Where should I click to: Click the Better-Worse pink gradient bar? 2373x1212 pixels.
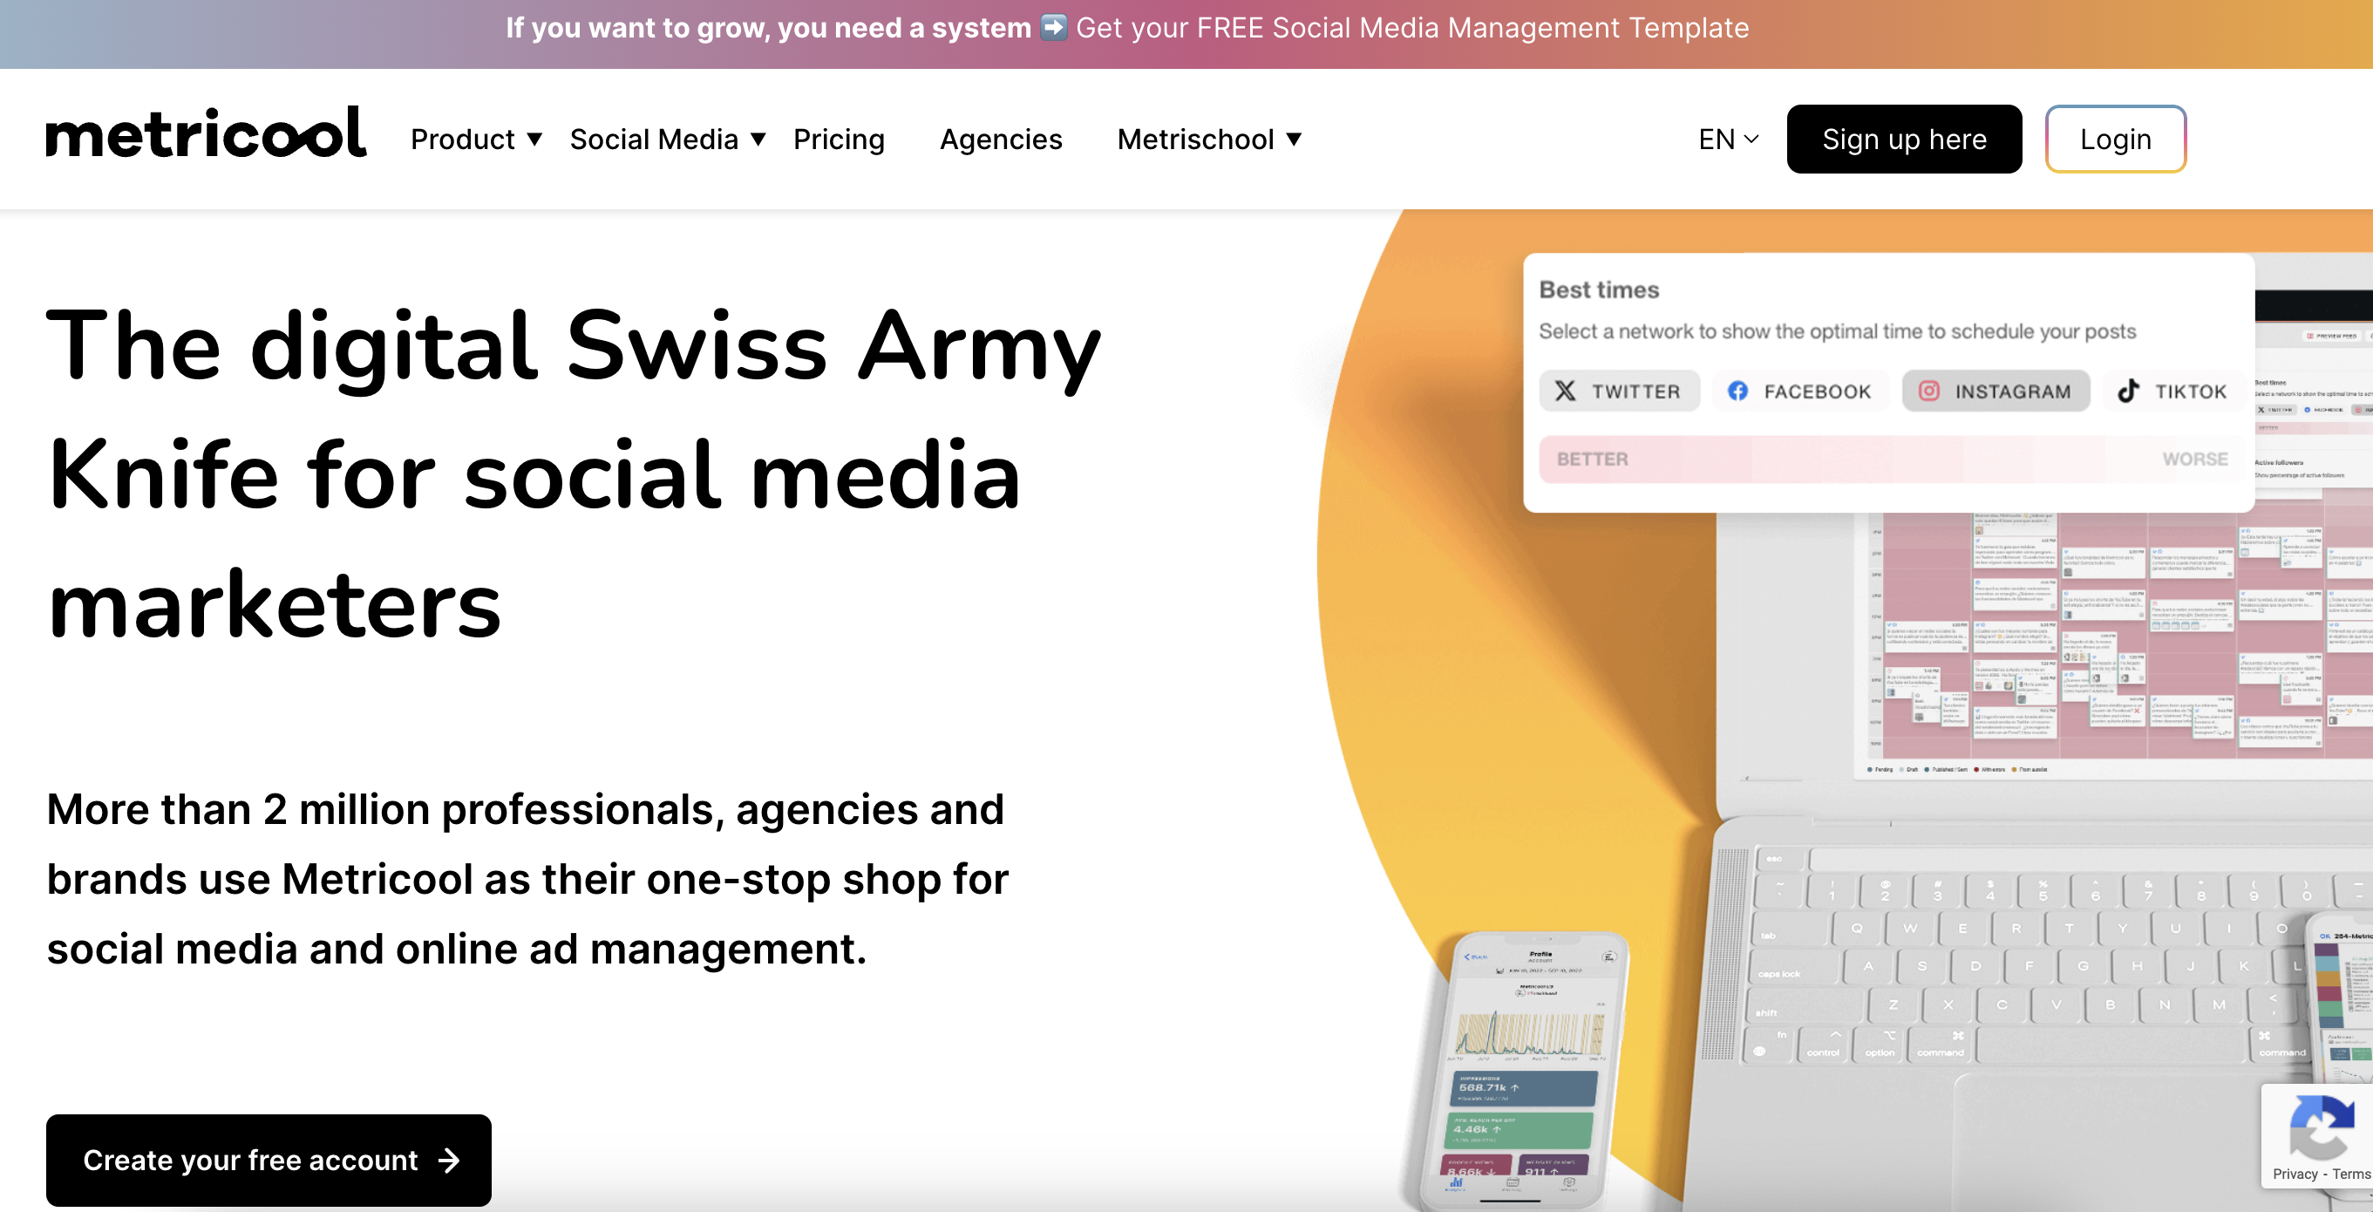[1890, 459]
